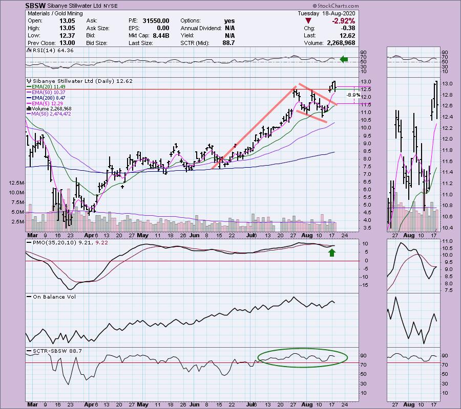
Task: Select the 'EMA(20) 11.49' legend entry
Action: 49,86
